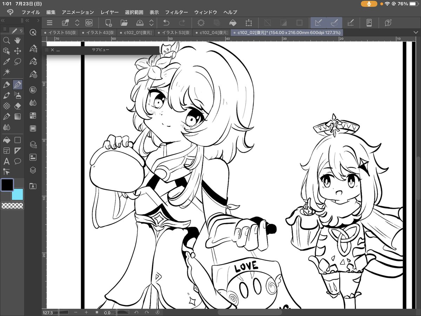Select the Ruler triangle tool
Image resolution: width=421 pixels, height=316 pixels.
18,151
